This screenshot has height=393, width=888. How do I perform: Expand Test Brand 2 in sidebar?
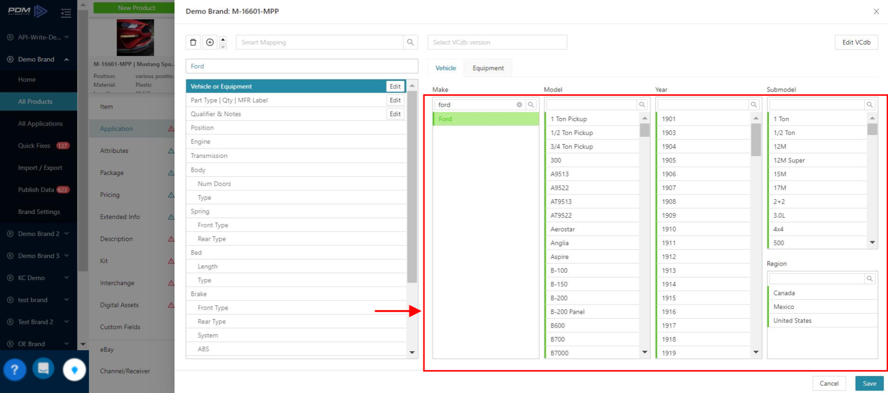pyautogui.click(x=39, y=322)
